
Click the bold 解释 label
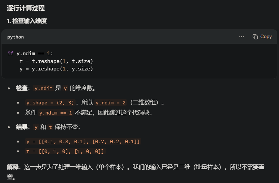point(13,167)
